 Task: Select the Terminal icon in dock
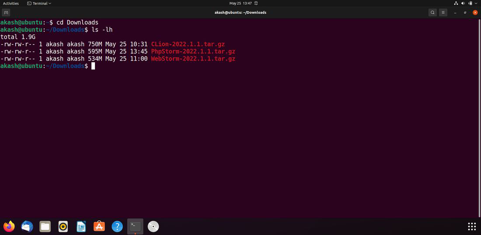[135, 226]
